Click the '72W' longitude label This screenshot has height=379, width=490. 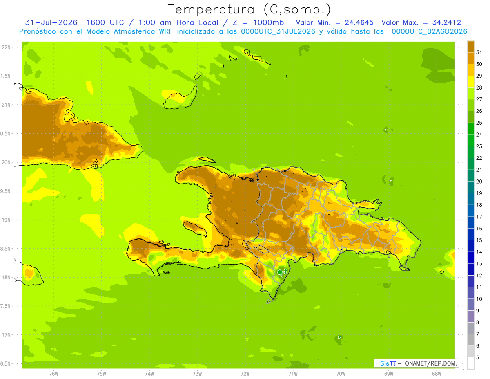pos(245,374)
